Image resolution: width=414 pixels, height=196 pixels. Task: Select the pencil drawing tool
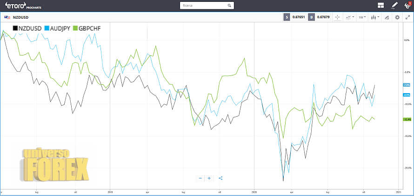pyautogui.click(x=394, y=6)
